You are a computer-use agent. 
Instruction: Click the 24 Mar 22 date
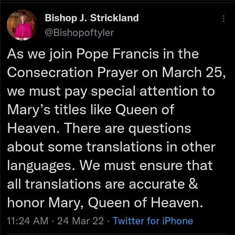pyautogui.click(x=80, y=221)
